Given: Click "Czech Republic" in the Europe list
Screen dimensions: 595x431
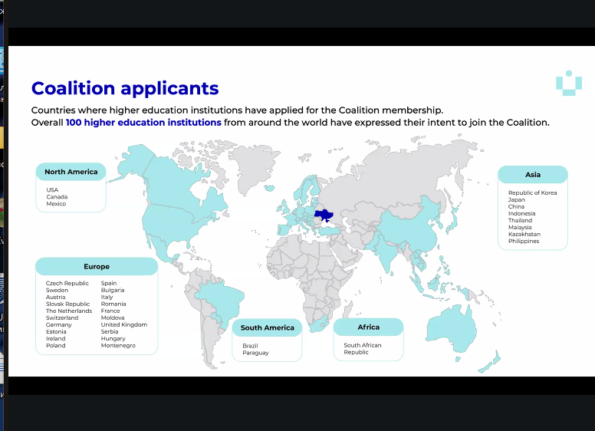Looking at the screenshot, I should 67,283.
